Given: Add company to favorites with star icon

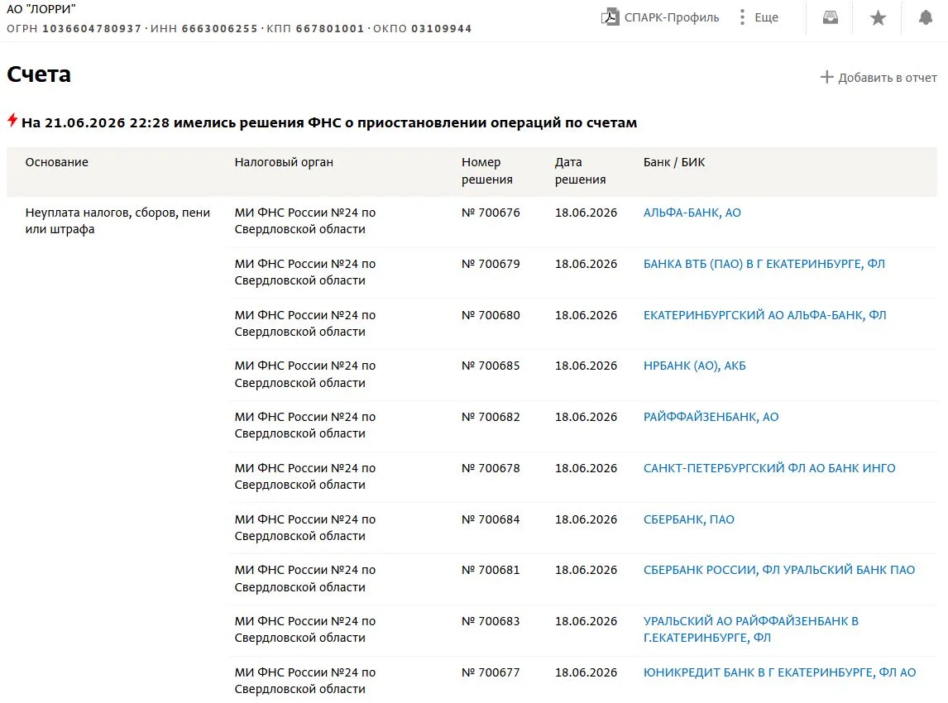Looking at the screenshot, I should tap(878, 17).
